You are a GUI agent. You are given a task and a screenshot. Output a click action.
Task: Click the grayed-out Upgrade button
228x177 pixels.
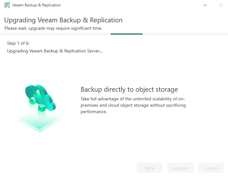click(x=180, y=168)
